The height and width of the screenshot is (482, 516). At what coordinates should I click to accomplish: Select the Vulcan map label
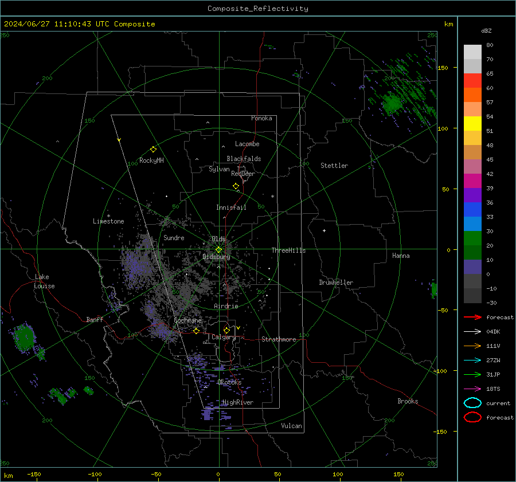click(x=292, y=426)
